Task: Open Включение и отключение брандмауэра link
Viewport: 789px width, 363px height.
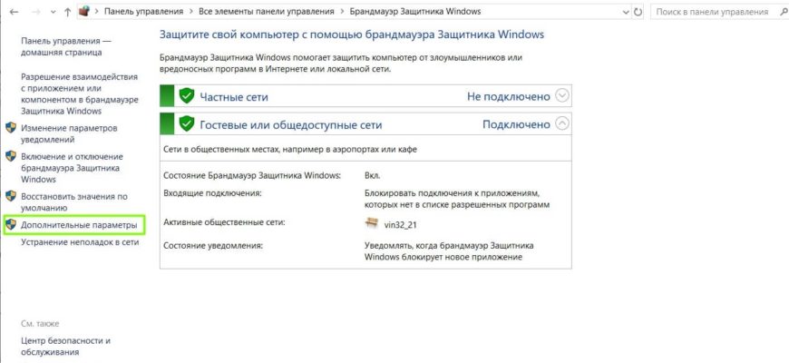Action: click(x=71, y=168)
